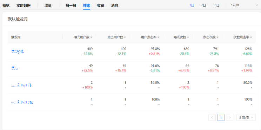This screenshot has height=130, width=261.
Task: Switch to 实时数据 tab
Action: coord(24,6)
